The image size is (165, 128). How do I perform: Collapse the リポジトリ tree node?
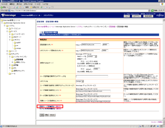pyautogui.click(x=10, y=40)
